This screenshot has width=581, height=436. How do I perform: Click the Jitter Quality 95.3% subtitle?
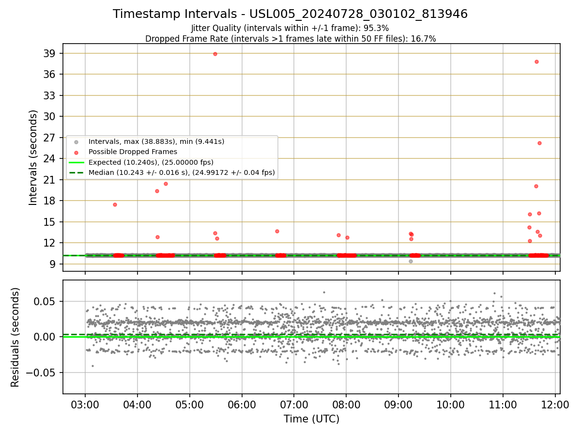[x=290, y=29]
